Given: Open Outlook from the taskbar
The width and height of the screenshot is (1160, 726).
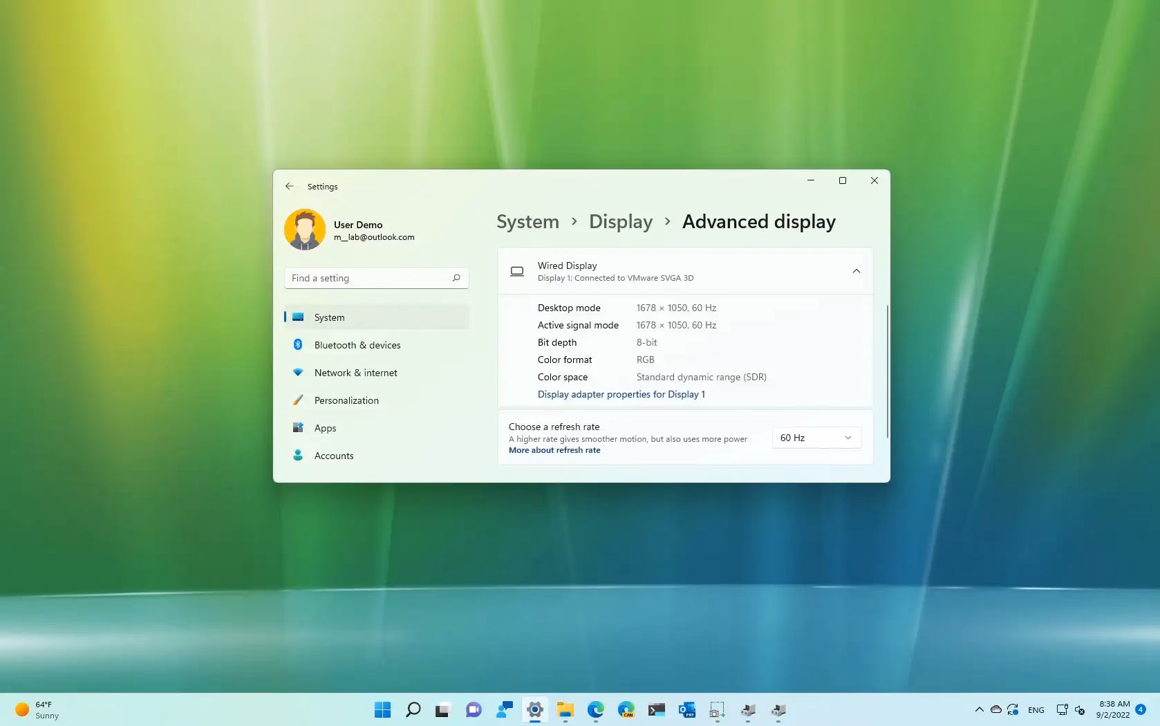Looking at the screenshot, I should (x=686, y=709).
